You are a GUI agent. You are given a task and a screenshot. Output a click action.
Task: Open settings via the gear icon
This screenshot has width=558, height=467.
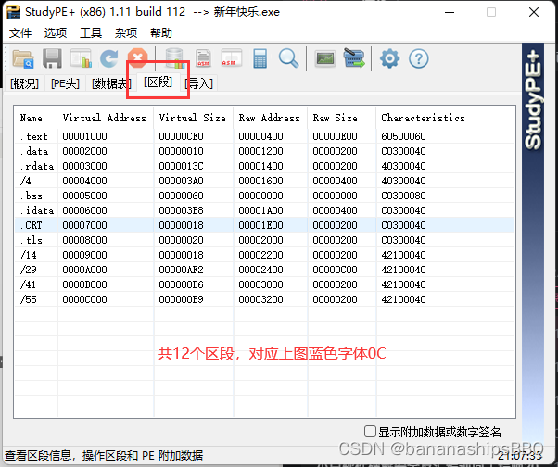(x=389, y=58)
